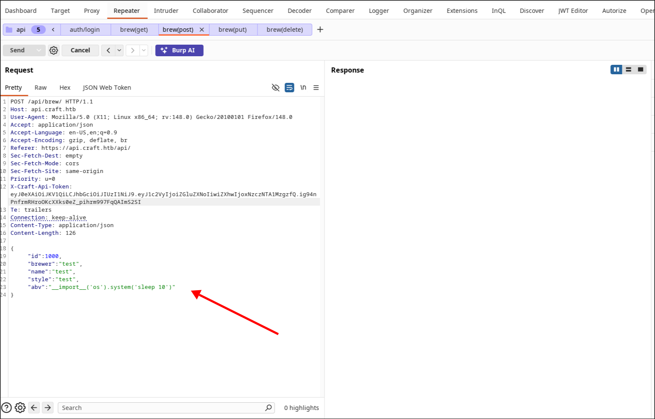This screenshot has height=419, width=655.
Task: Launch Burp AI
Action: pyautogui.click(x=179, y=50)
